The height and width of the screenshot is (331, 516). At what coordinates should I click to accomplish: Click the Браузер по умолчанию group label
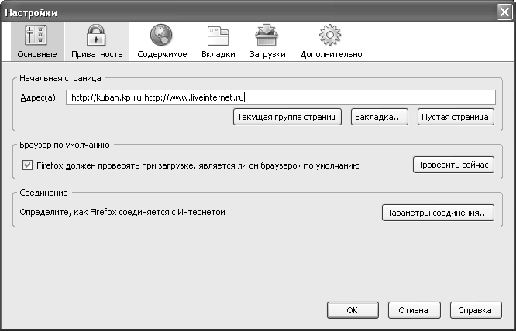pos(64,145)
